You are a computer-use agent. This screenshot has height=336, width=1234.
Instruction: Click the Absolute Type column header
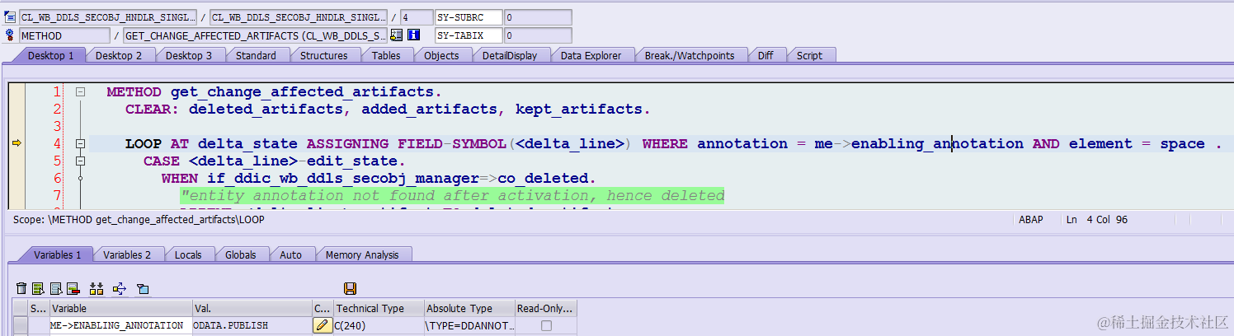[469, 309]
